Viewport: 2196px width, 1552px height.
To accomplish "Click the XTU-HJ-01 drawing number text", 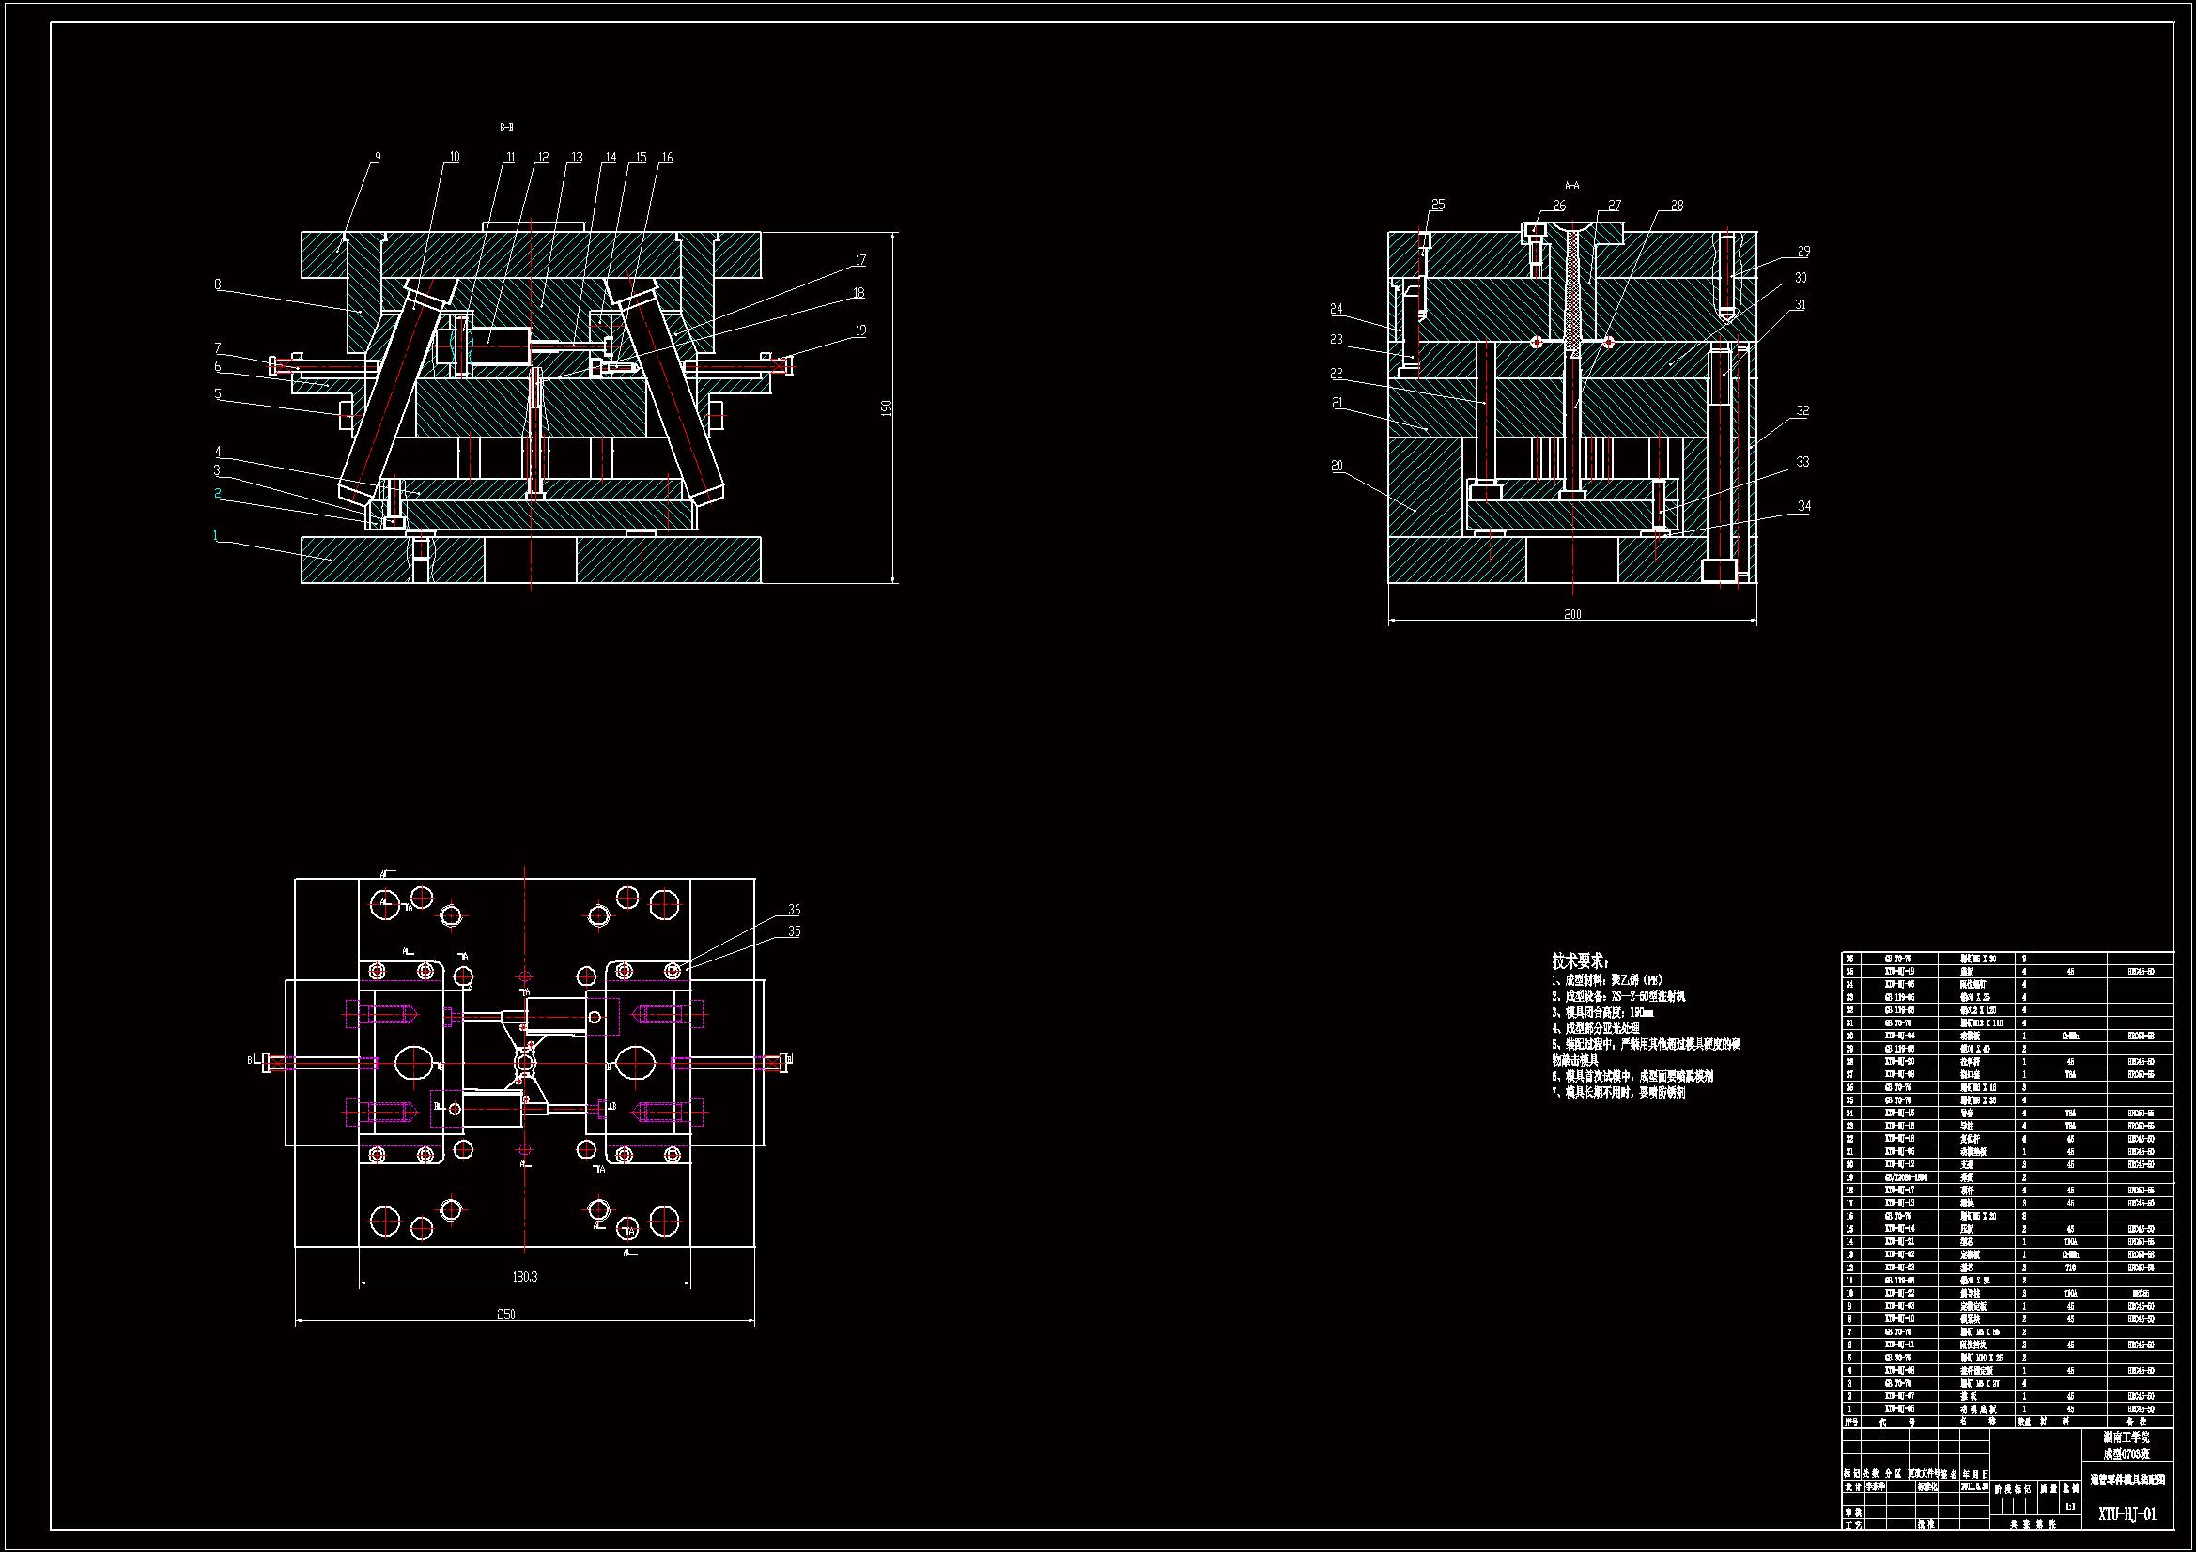I will 2127,1514.
